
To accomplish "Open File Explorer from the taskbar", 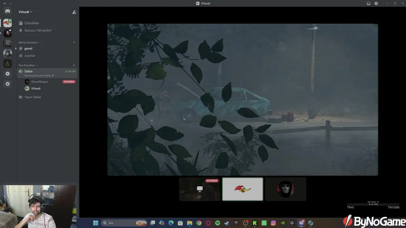I will pyautogui.click(x=190, y=223).
